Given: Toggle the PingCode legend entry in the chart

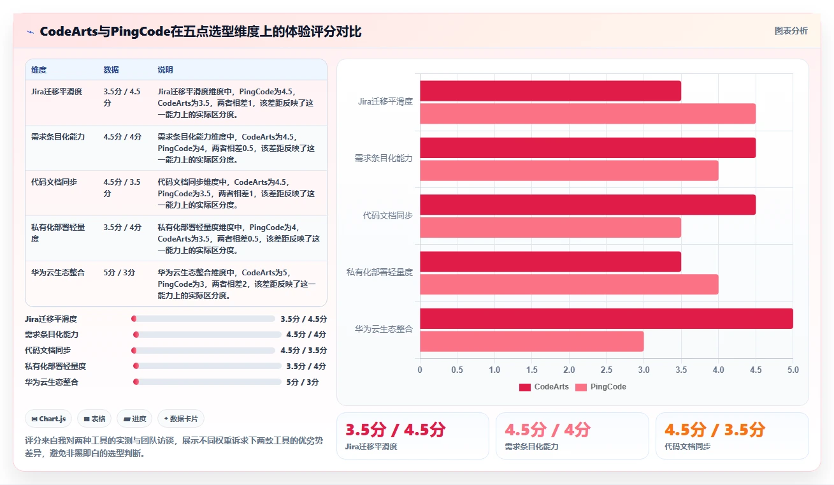Looking at the screenshot, I should [x=601, y=387].
